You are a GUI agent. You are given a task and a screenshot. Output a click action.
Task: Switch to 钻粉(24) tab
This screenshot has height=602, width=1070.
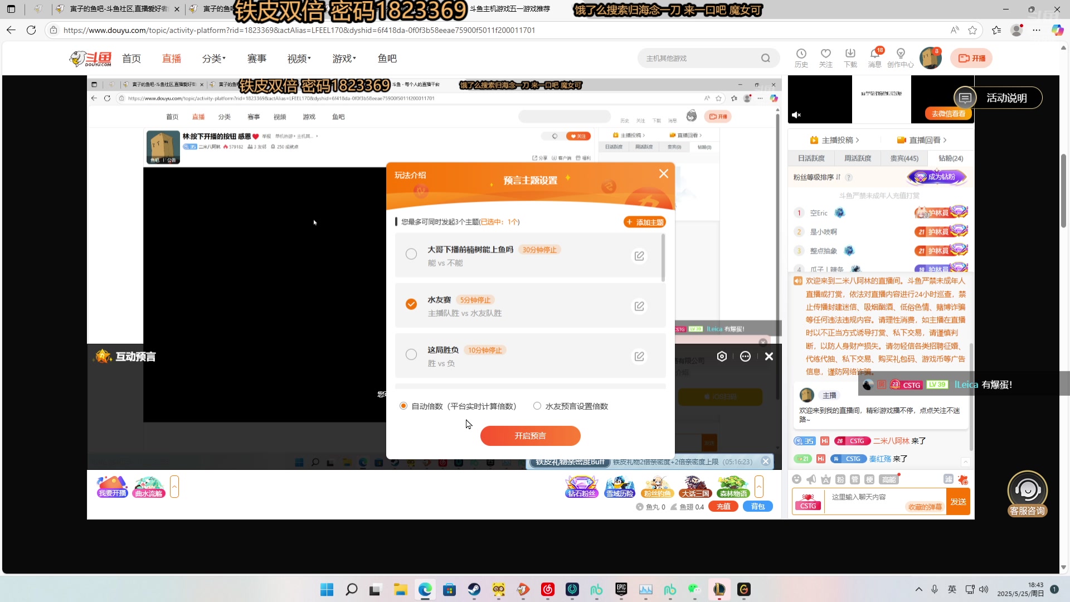click(950, 158)
